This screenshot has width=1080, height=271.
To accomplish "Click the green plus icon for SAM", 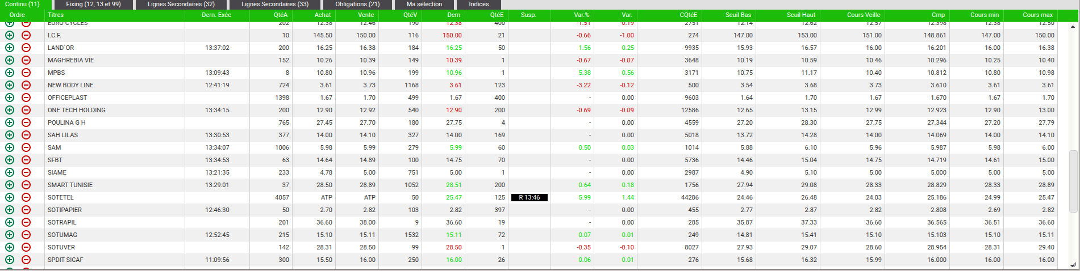I will pos(10,147).
